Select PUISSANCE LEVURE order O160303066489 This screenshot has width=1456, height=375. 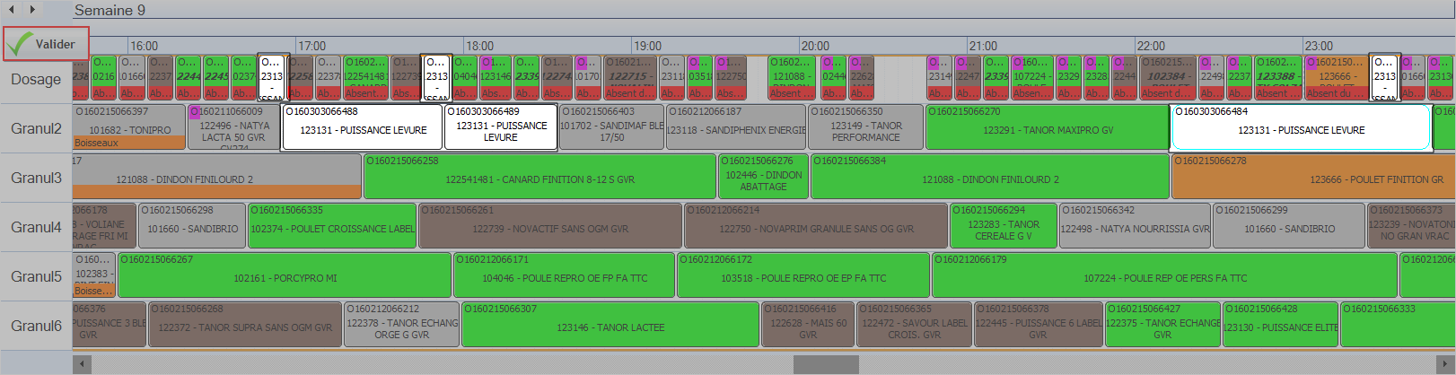[501, 127]
